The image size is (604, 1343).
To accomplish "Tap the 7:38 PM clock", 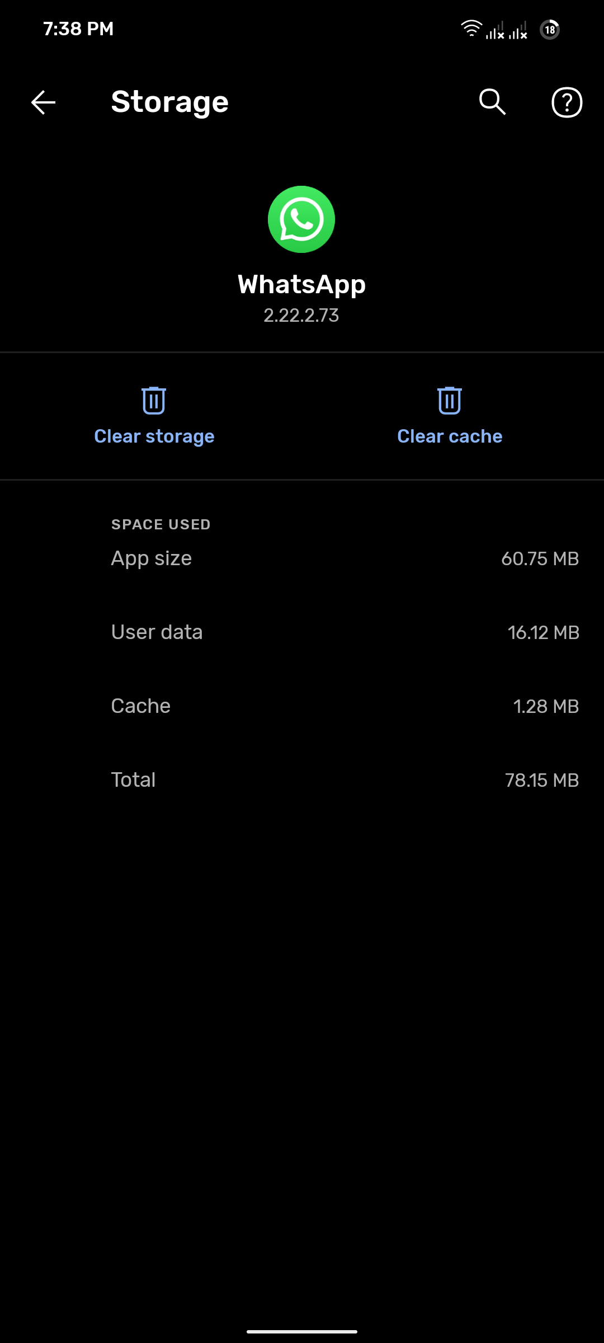I will pos(78,29).
